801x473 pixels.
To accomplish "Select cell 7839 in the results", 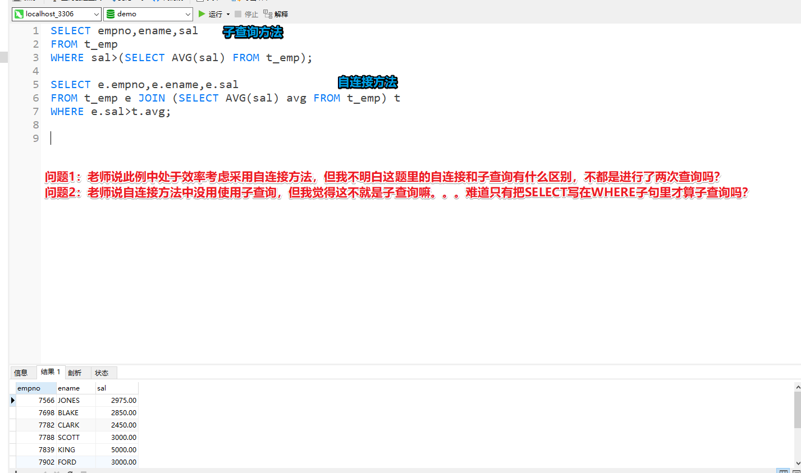I will (36, 449).
